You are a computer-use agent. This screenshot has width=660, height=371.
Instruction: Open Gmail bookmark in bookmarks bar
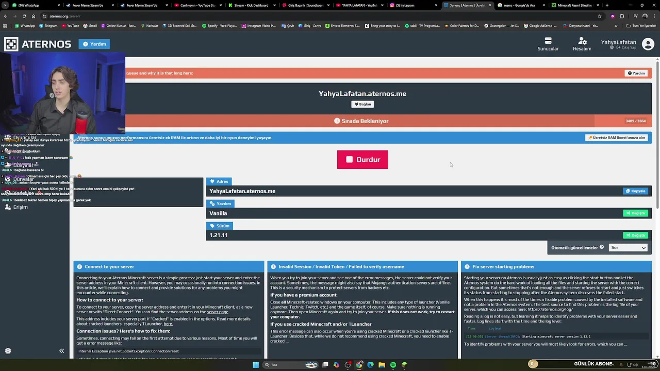coord(90,25)
